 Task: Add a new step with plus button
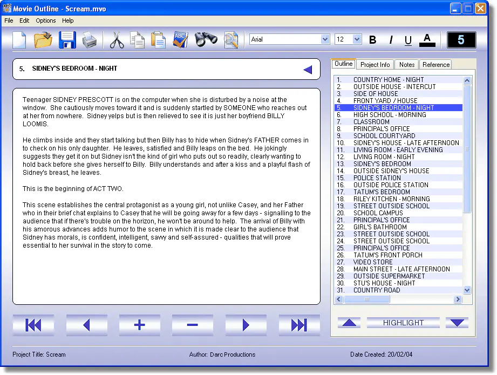[139, 325]
